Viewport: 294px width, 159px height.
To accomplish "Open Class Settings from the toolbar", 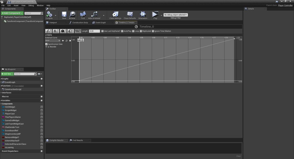I will coord(115,15).
